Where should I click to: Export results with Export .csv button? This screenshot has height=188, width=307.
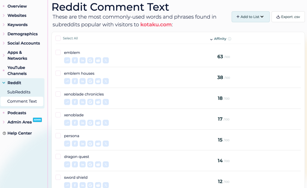288,17
